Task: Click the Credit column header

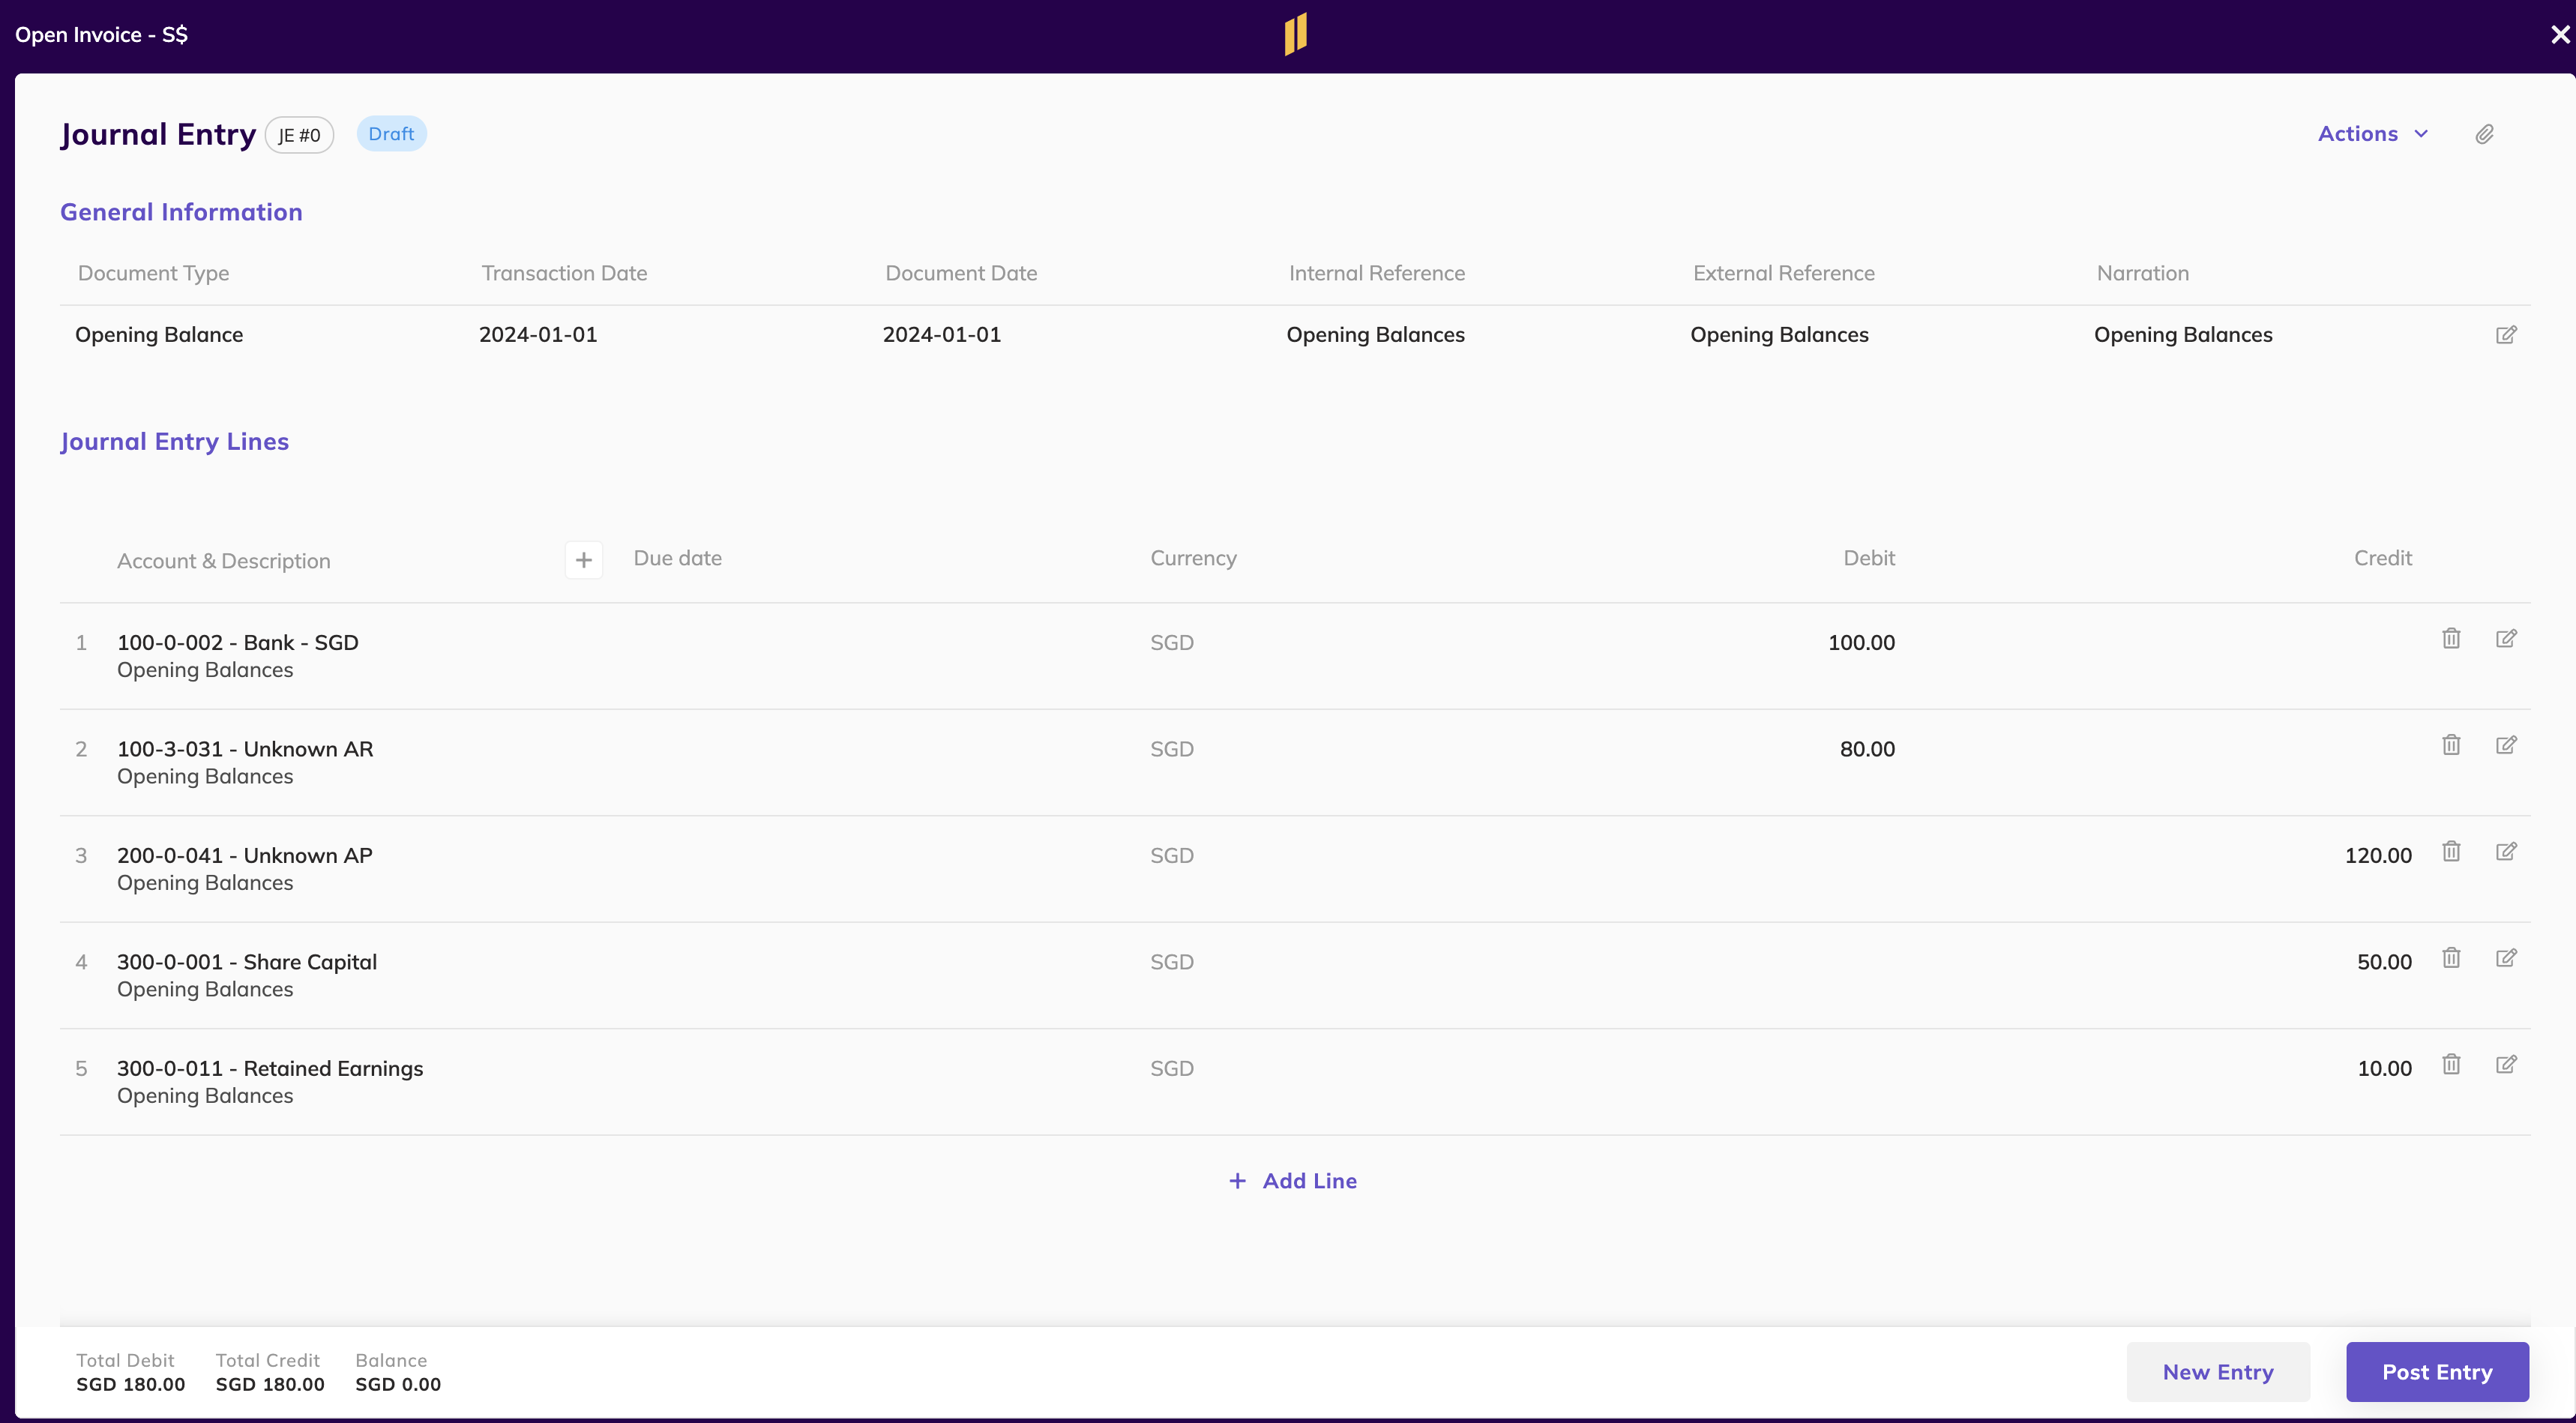Action: click(x=2382, y=558)
